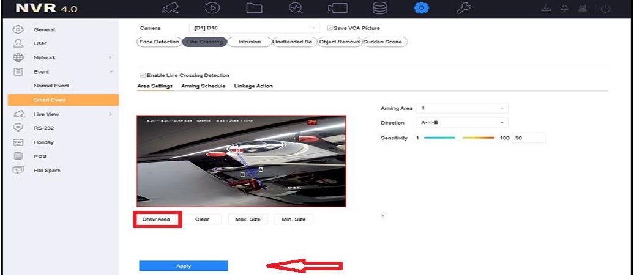This screenshot has width=634, height=275.
Task: Open the camera Live View top icon
Action: point(170,9)
